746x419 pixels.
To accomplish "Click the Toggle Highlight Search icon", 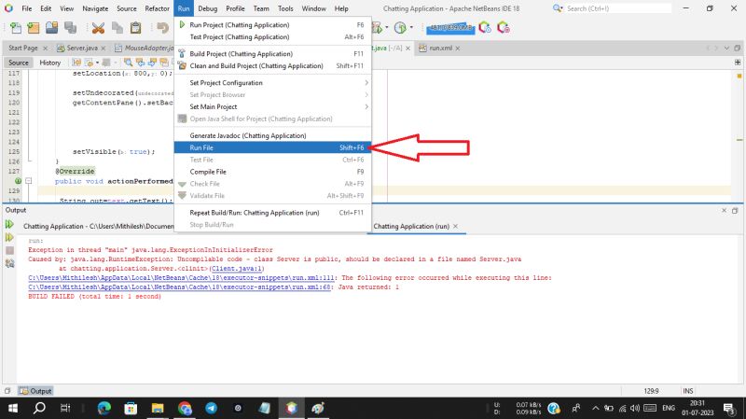I will 164,63.
